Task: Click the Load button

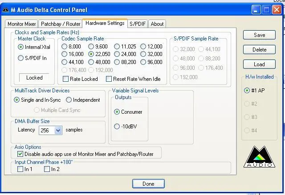Action: 259,64
